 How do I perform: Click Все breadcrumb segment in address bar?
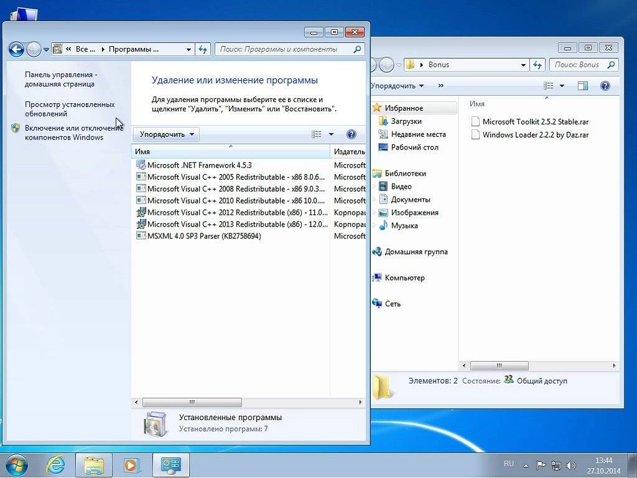85,49
